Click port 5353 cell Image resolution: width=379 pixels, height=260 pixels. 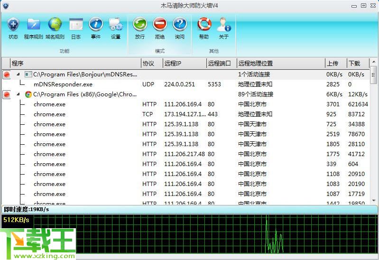coord(214,84)
